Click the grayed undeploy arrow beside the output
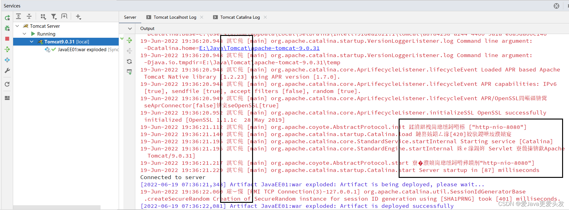The width and height of the screenshot is (569, 210). 129,51
